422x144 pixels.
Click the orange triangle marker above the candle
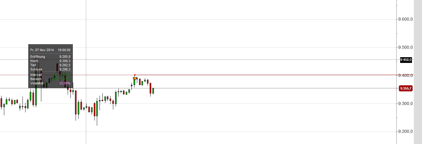[135, 78]
